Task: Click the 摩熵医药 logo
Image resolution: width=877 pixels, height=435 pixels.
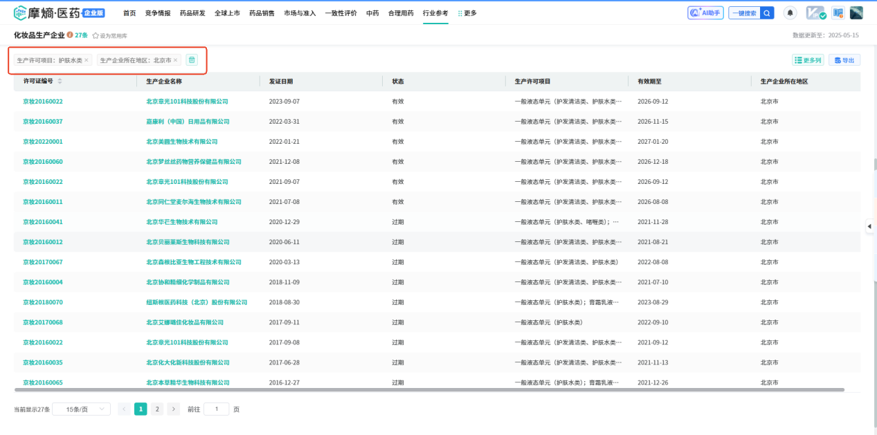Action: tap(46, 12)
